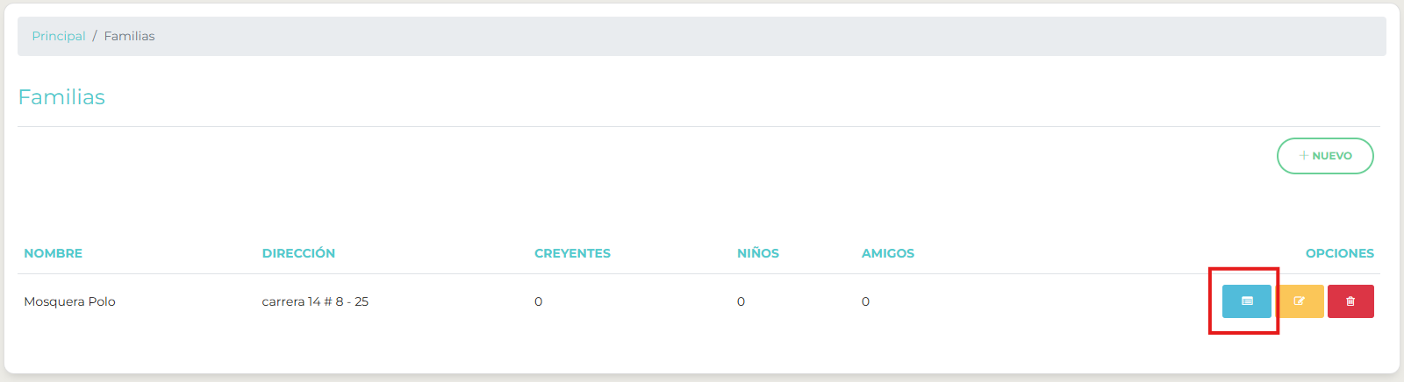Select the NIÑOS column header

pos(758,253)
